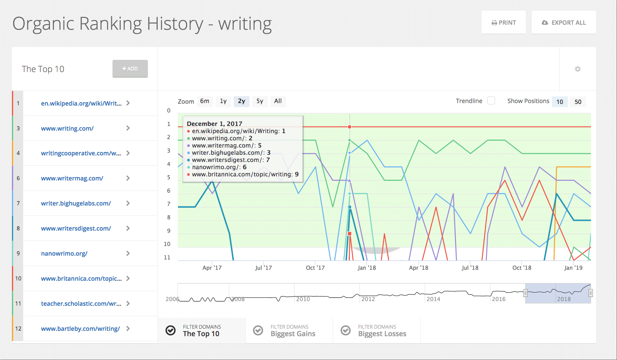Screen dimensions: 617x360
Task: Click the cloud icon in EXPORT ALL
Action: 545,23
